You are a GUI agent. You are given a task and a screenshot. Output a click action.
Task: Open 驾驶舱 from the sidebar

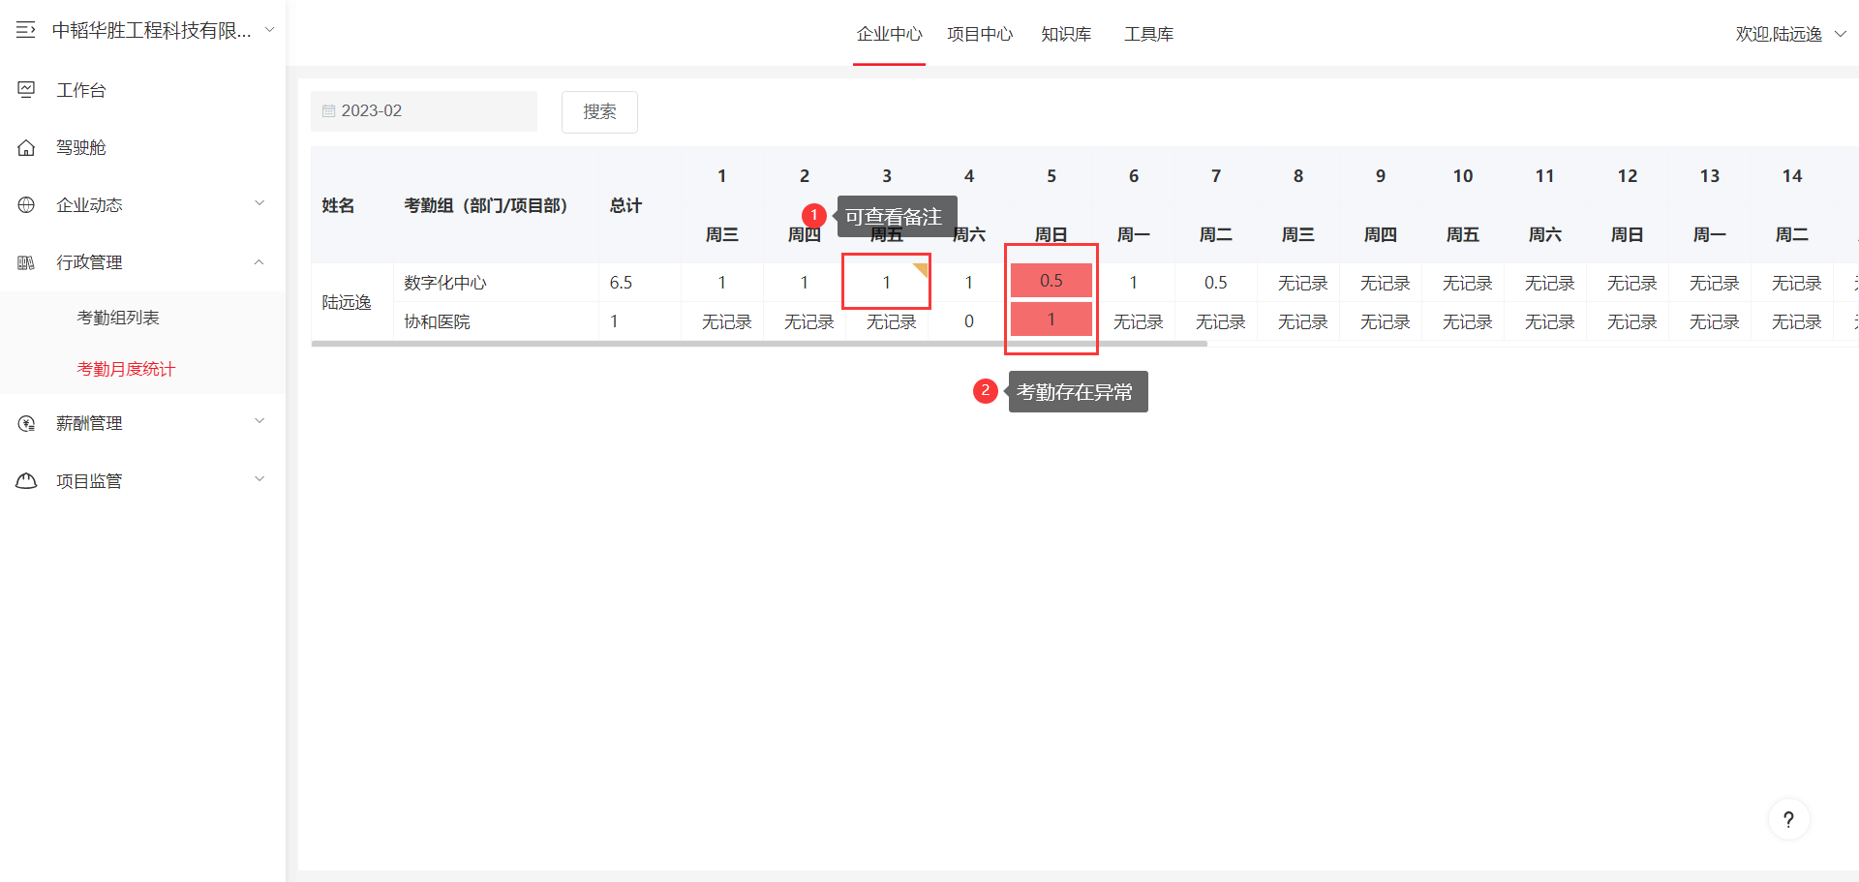tap(81, 147)
